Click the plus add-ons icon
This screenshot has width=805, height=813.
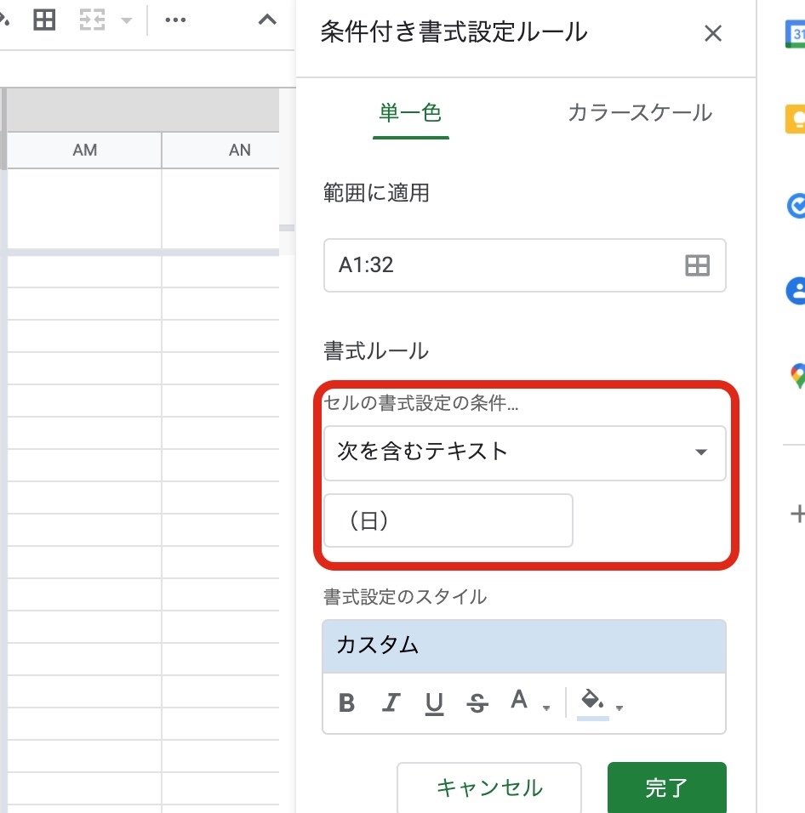pyautogui.click(x=797, y=514)
